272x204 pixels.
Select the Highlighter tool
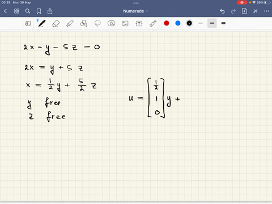[x=70, y=23]
